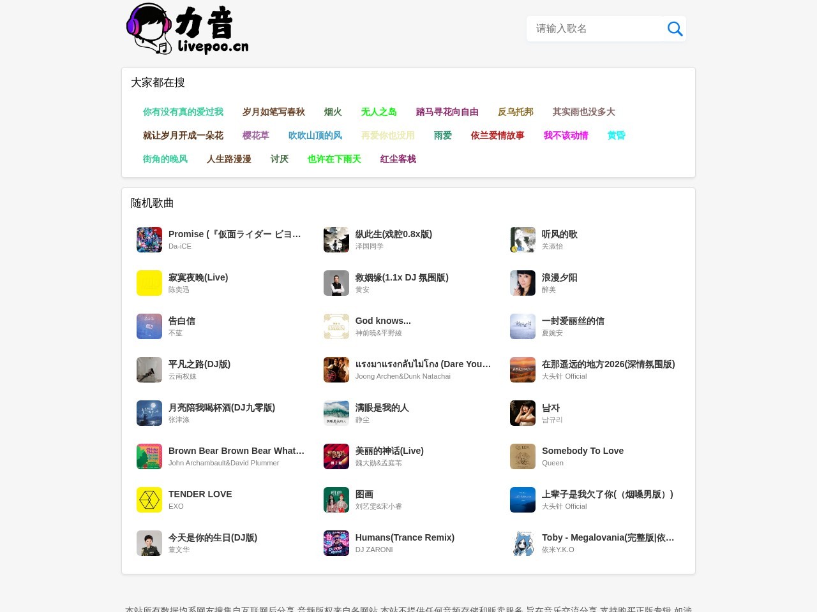
Task: Open cover art of 一封爱丽丝的信
Action: click(523, 326)
